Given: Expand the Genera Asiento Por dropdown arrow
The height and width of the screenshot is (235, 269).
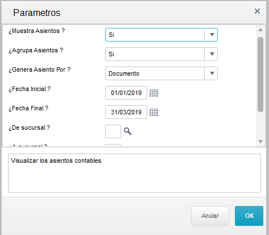Looking at the screenshot, I should 211,73.
